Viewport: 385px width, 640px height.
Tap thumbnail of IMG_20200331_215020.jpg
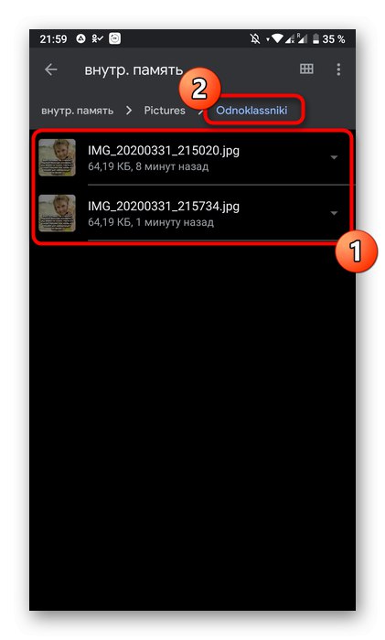(x=58, y=157)
